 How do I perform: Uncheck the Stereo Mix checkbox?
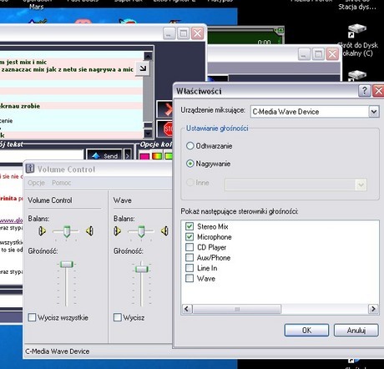coord(189,226)
